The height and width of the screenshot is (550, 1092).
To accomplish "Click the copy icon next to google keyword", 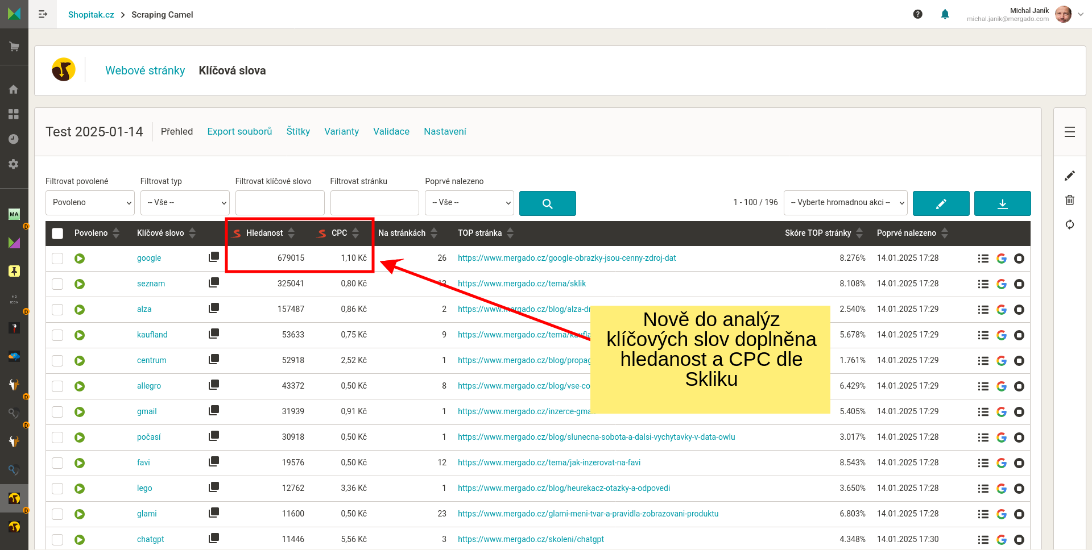I will 214,257.
